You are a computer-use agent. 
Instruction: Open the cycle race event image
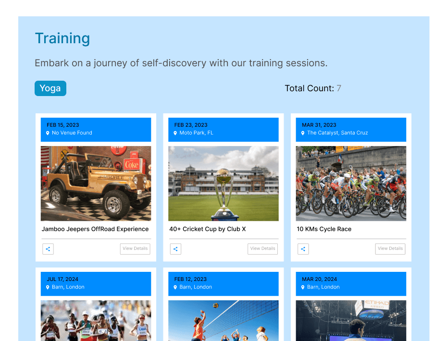pyautogui.click(x=351, y=183)
